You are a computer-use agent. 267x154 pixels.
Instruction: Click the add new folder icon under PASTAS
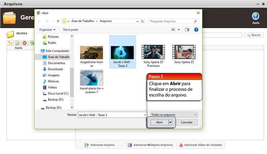tap(10, 43)
